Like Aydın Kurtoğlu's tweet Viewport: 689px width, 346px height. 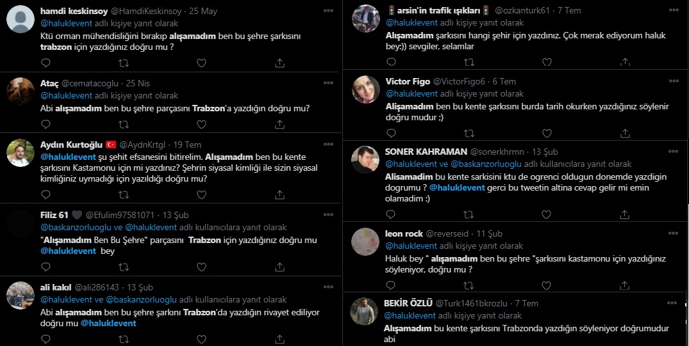click(201, 194)
